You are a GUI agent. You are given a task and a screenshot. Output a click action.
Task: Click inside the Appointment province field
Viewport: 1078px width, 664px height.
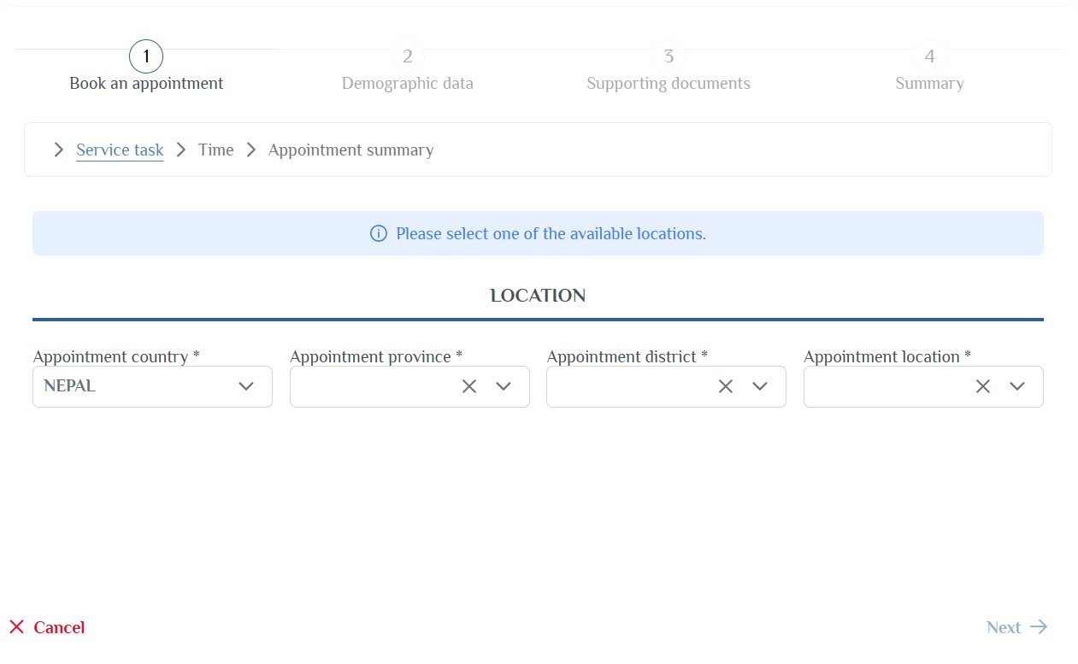pyautogui.click(x=409, y=386)
